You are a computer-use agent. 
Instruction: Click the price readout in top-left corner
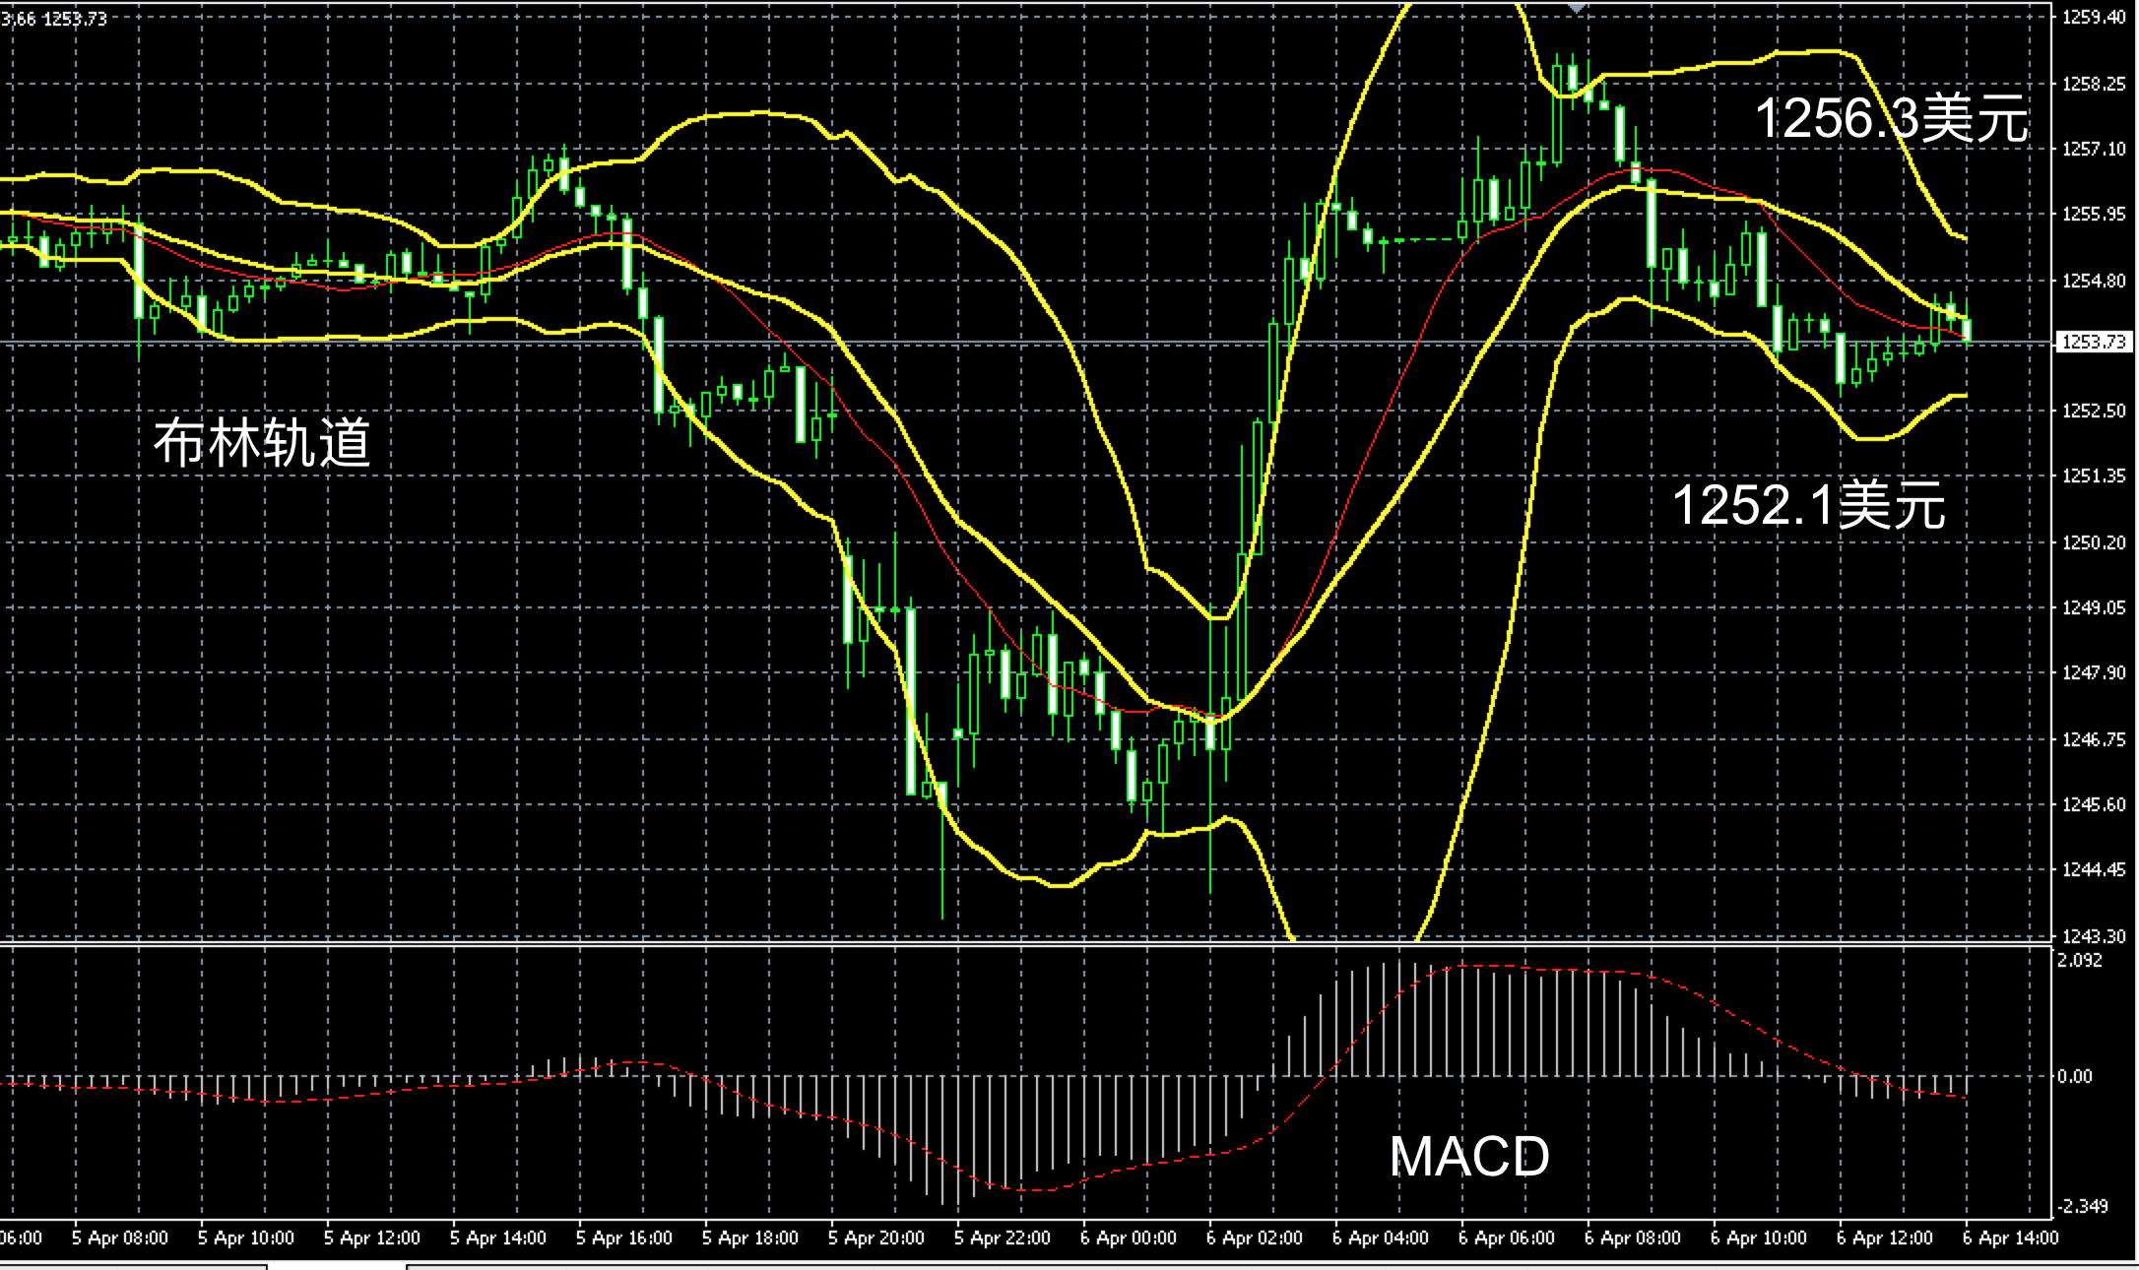[x=54, y=18]
